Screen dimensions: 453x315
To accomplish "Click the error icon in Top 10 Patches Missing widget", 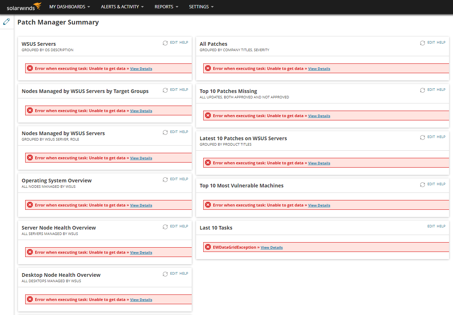I will (208, 115).
